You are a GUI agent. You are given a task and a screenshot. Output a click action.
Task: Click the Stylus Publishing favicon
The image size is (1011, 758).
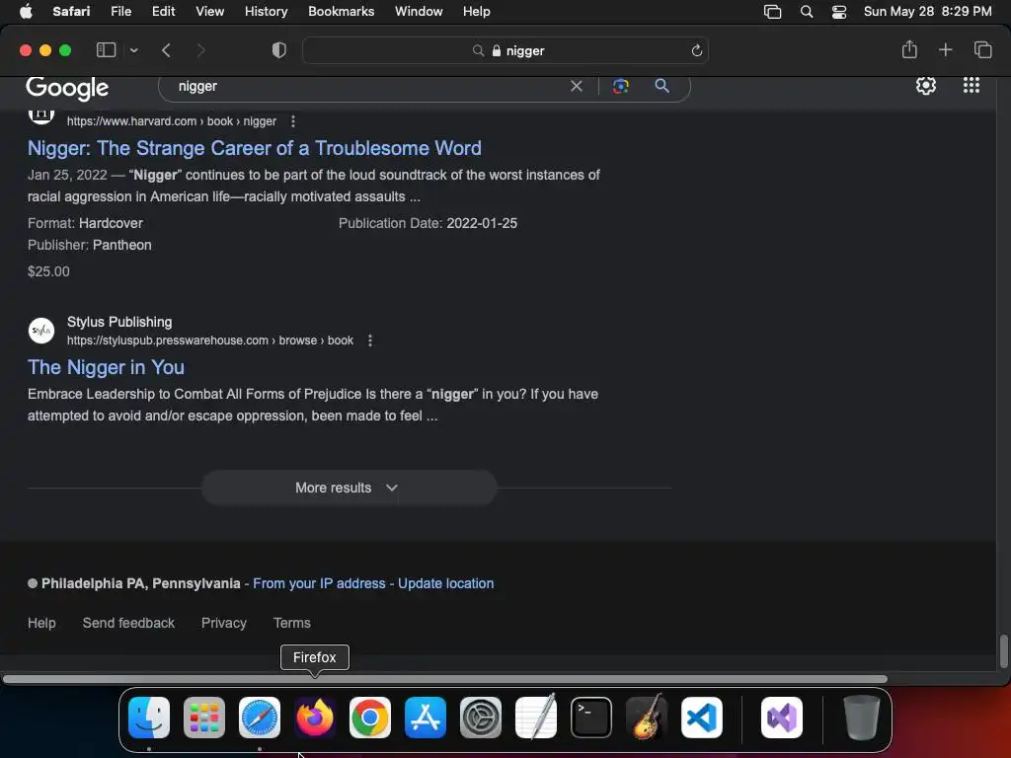click(41, 331)
